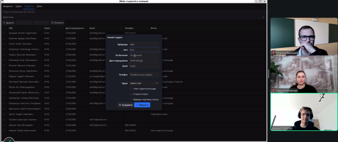Click the checkmark icon on Зберегти

click(x=137, y=105)
